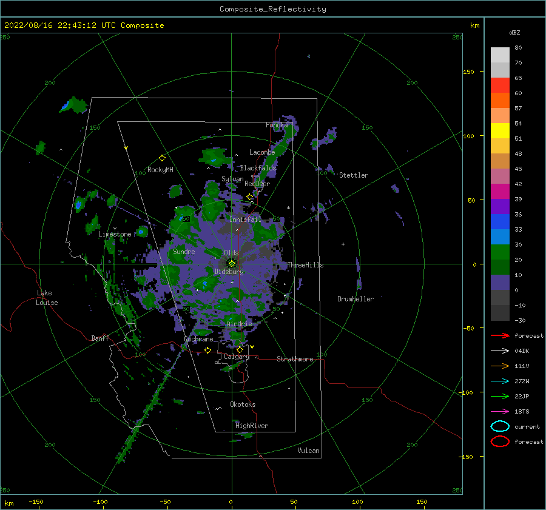This screenshot has height=510, width=546.
Task: Click the white plus marker near Drumheller
Action: (343, 244)
